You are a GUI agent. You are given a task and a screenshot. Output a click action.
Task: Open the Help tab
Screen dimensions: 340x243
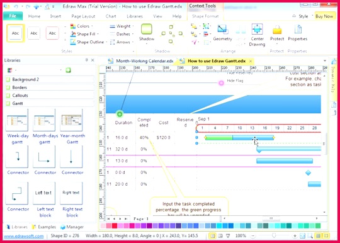coord(177,16)
